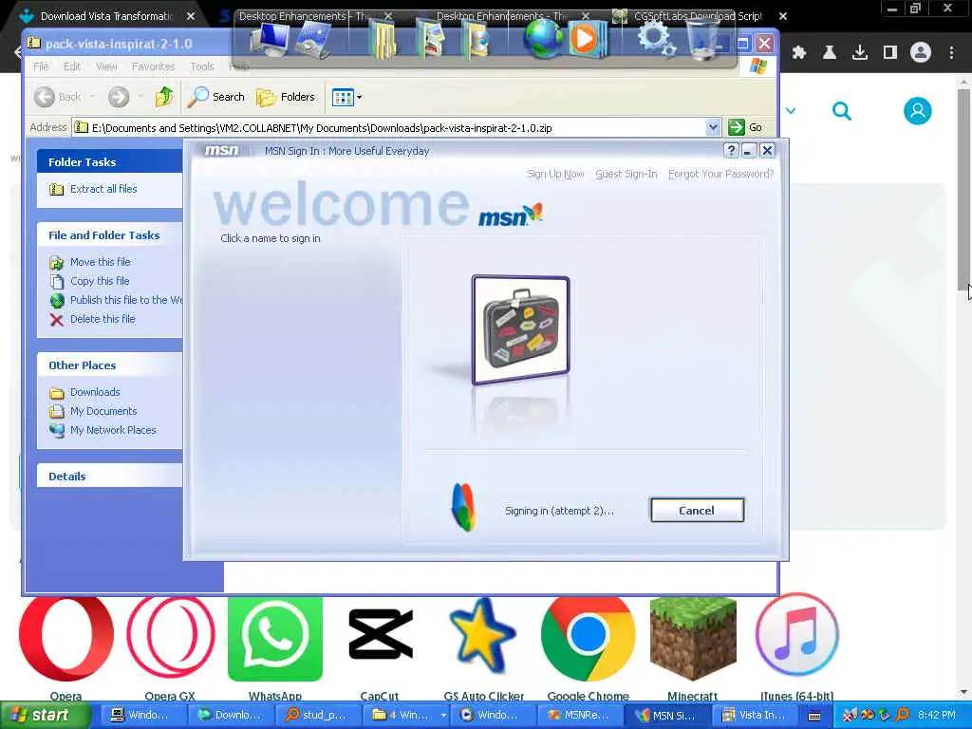Switch to the MSNRe... taskbar button

[578, 716]
